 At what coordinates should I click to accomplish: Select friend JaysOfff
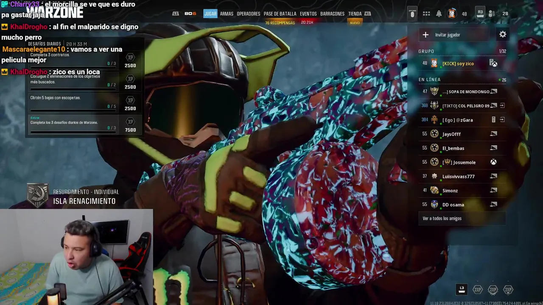click(x=462, y=134)
